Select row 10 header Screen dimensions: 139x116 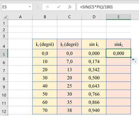[x=4, y=94]
